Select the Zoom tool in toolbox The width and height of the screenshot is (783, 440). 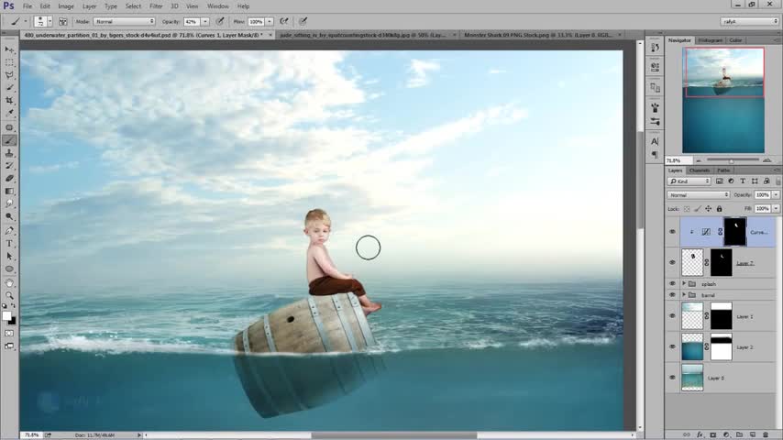click(9, 296)
